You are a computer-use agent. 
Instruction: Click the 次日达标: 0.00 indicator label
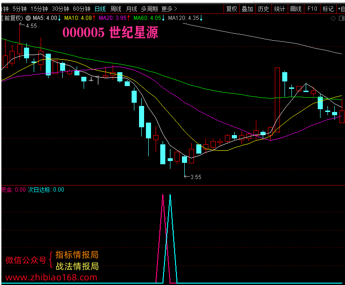pos(46,190)
